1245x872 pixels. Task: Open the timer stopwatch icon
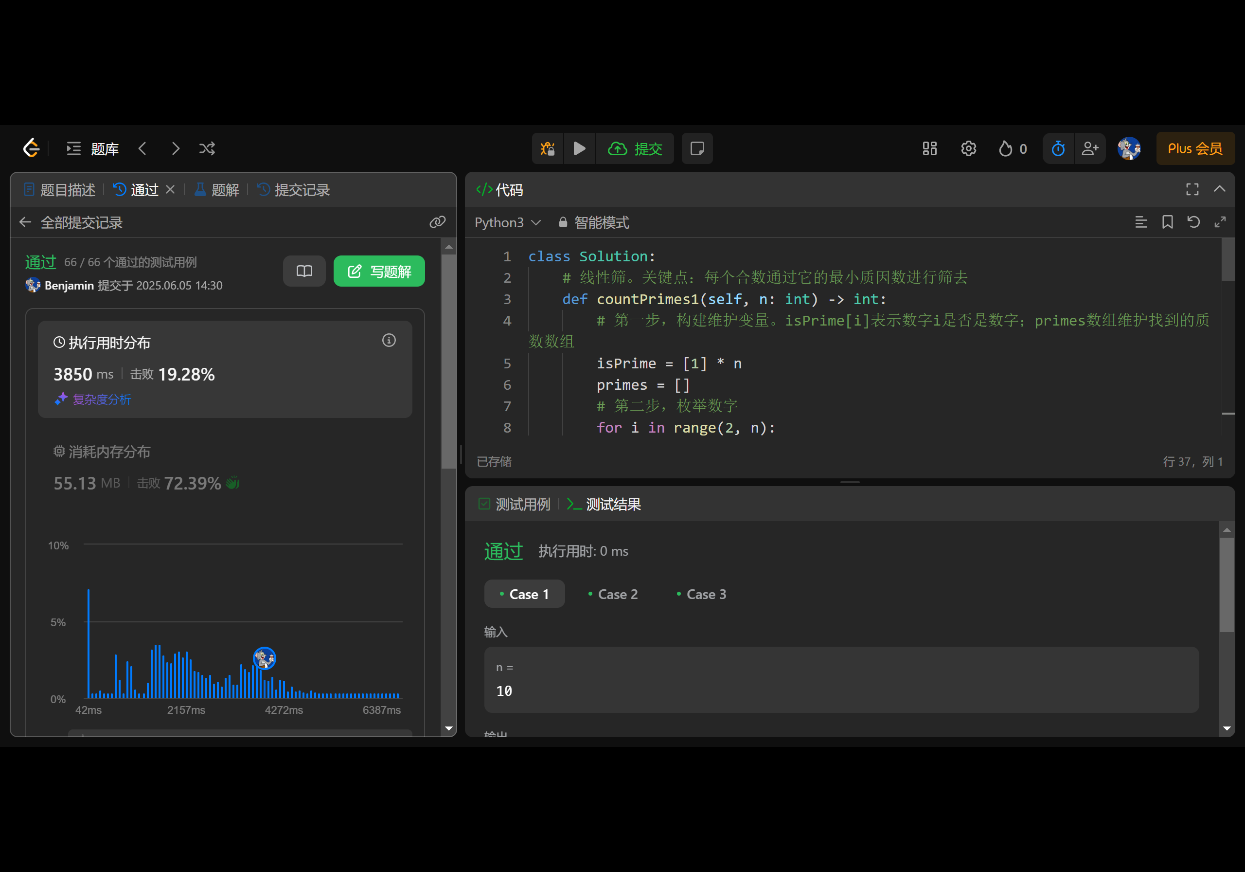tap(1058, 148)
